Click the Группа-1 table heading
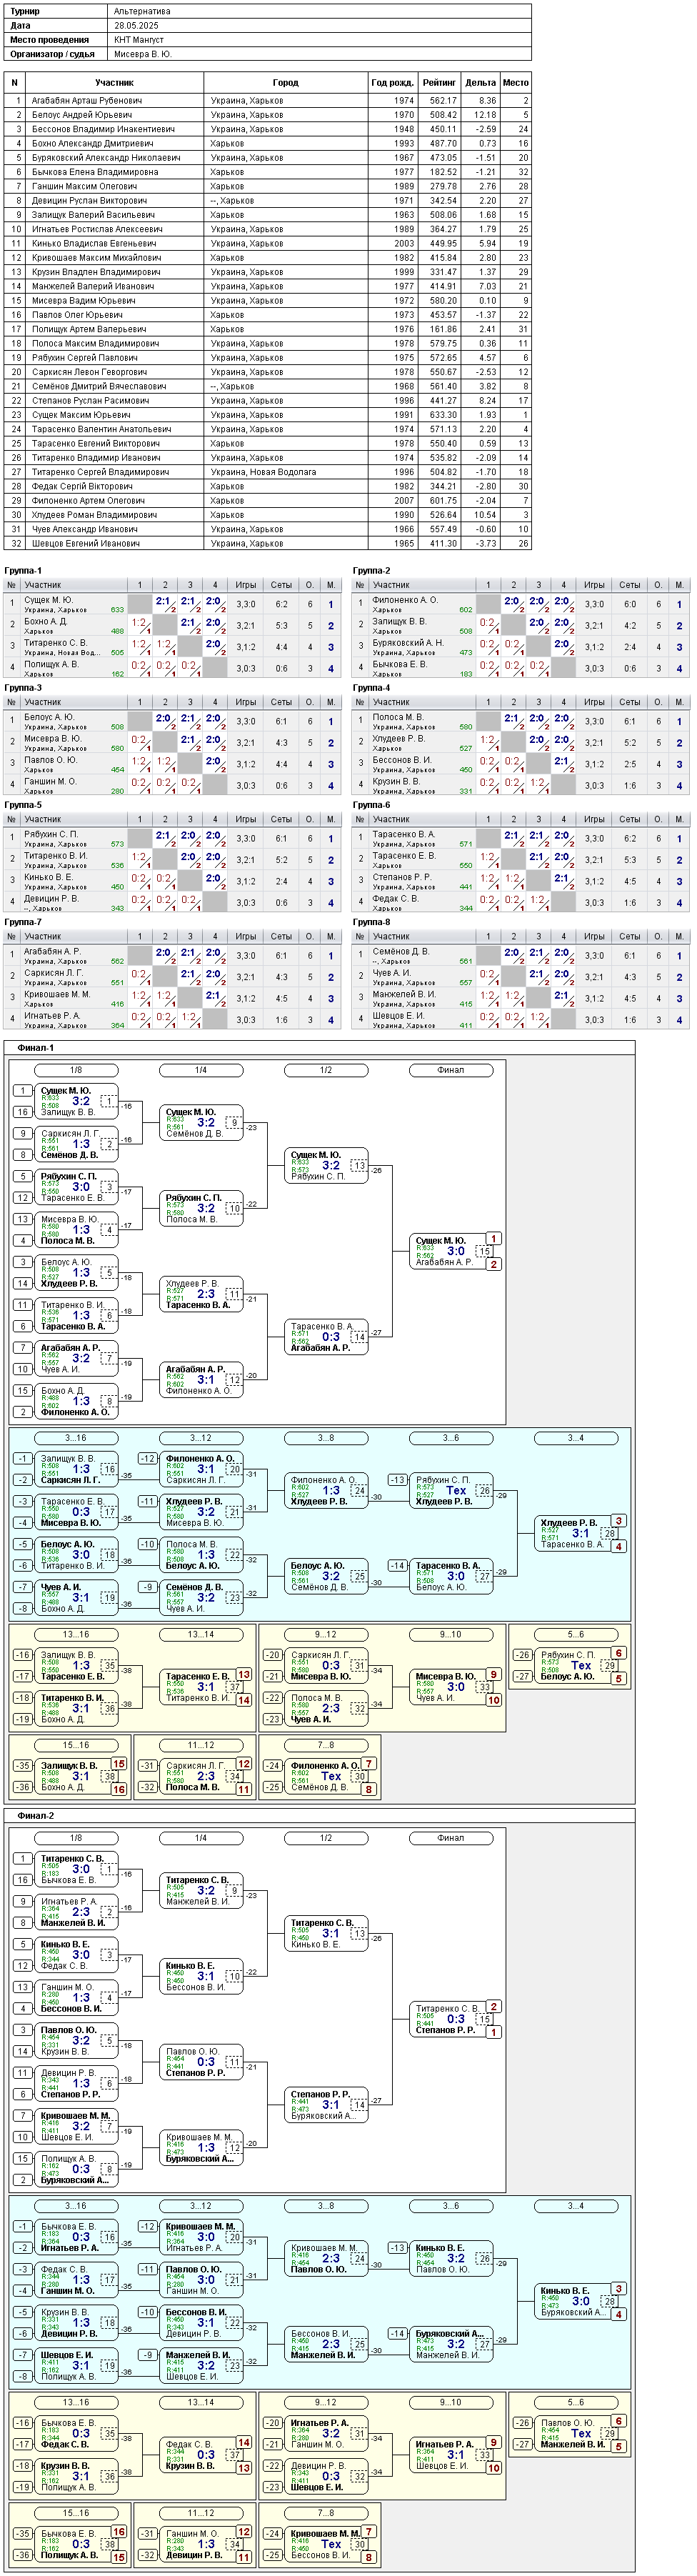This screenshot has height=2576, width=697. (x=23, y=571)
